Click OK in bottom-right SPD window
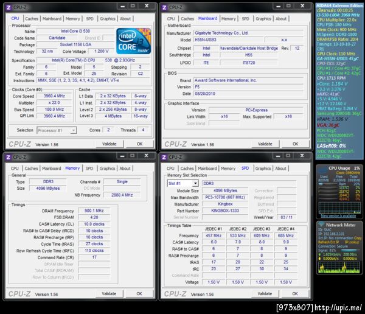 point(295,294)
